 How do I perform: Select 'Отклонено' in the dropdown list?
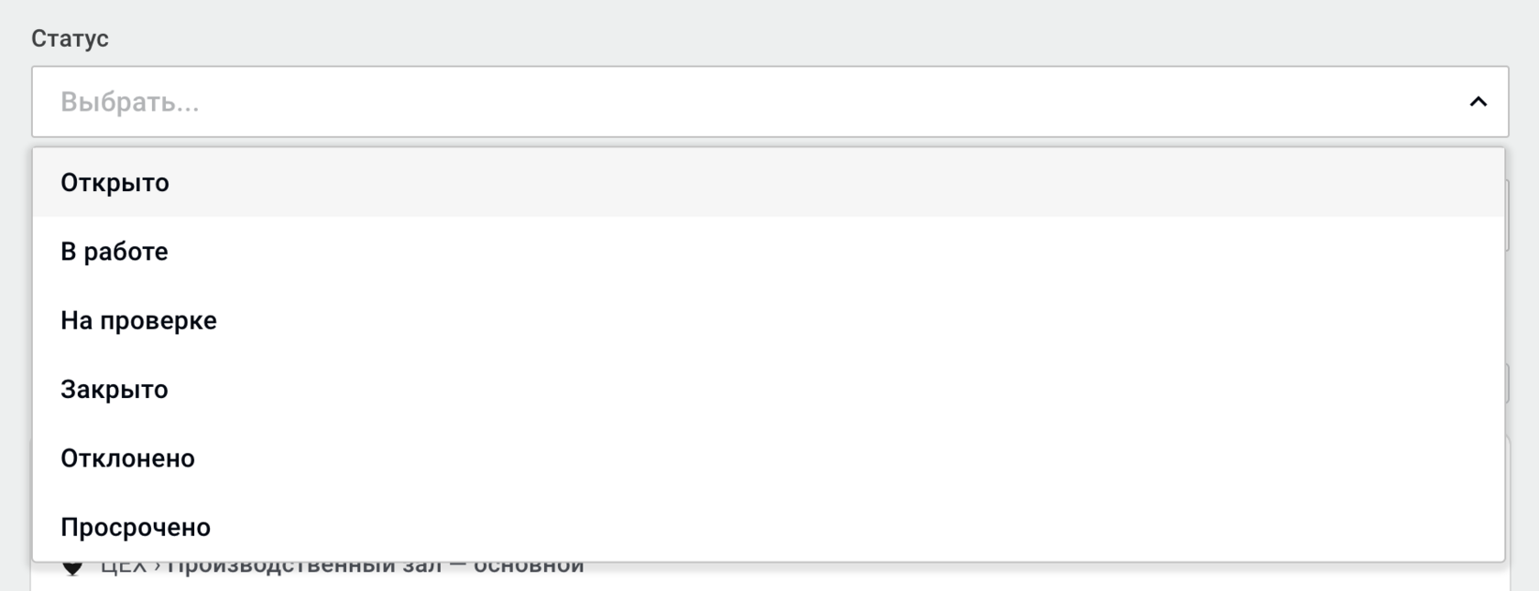(769, 457)
